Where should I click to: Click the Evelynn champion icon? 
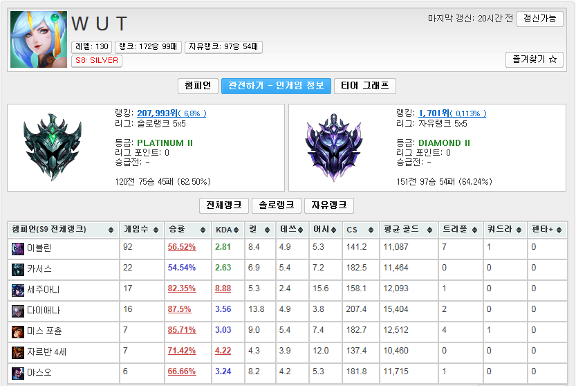18,249
